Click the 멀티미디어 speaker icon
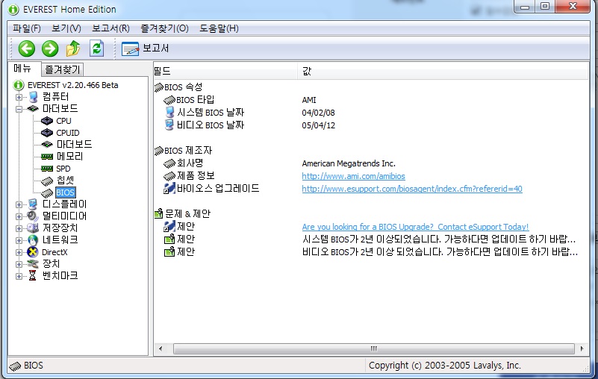Viewport: 598px width, 379px height. (x=33, y=216)
